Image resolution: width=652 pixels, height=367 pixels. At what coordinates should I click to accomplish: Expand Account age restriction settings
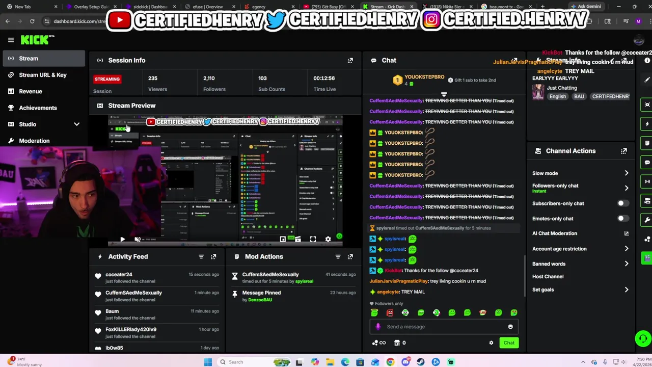point(626,249)
